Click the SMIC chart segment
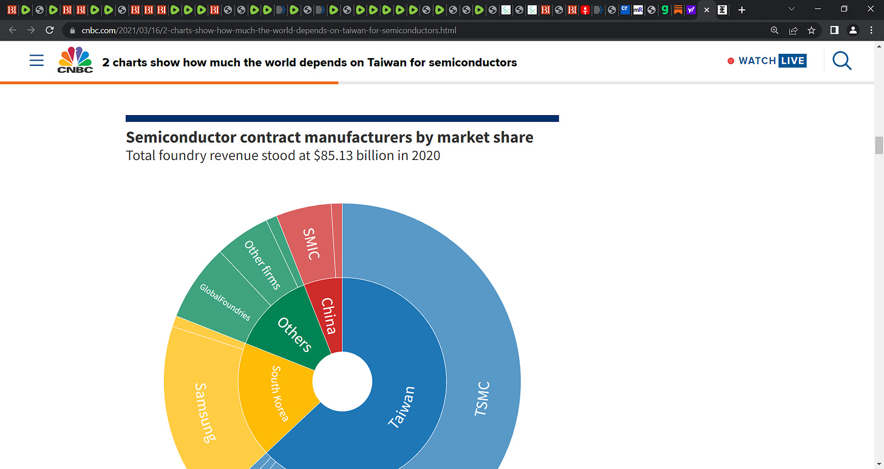 tap(311, 244)
